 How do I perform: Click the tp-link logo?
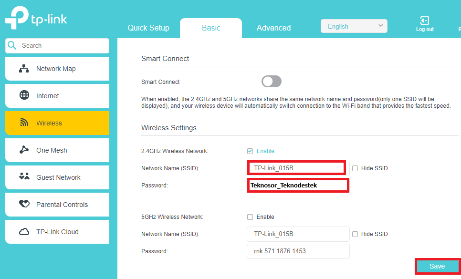click(x=36, y=18)
